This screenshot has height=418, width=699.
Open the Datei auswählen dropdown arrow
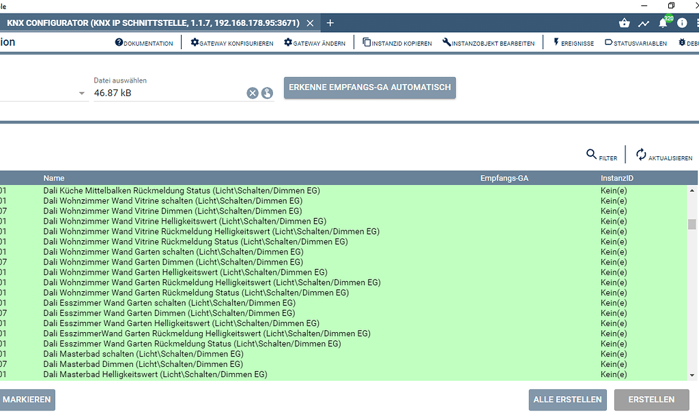coord(82,93)
